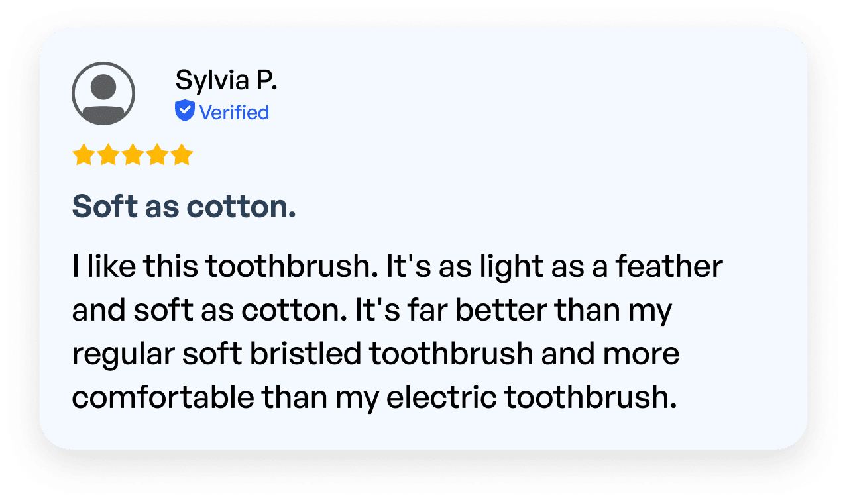The width and height of the screenshot is (847, 502).
Task: Click the fourth rating star
Action: pyautogui.click(x=156, y=156)
